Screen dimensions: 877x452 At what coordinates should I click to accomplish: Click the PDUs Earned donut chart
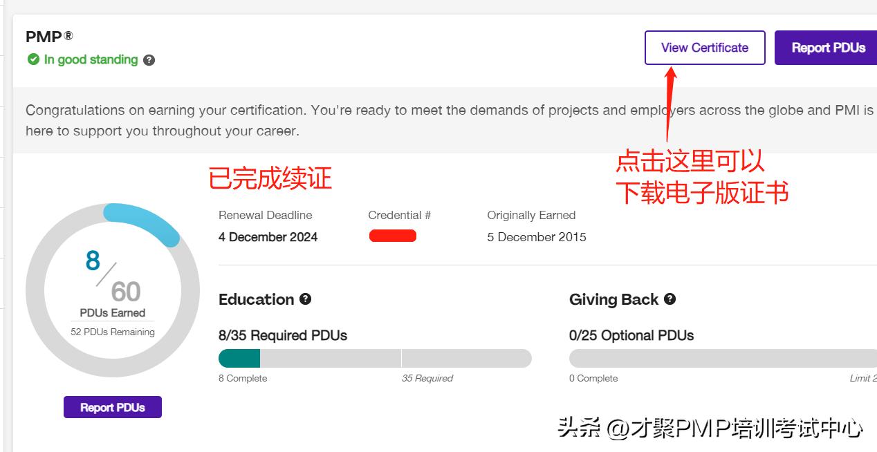[112, 290]
